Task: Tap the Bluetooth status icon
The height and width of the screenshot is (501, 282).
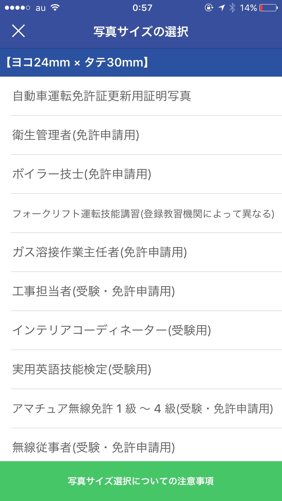Action: tap(232, 8)
